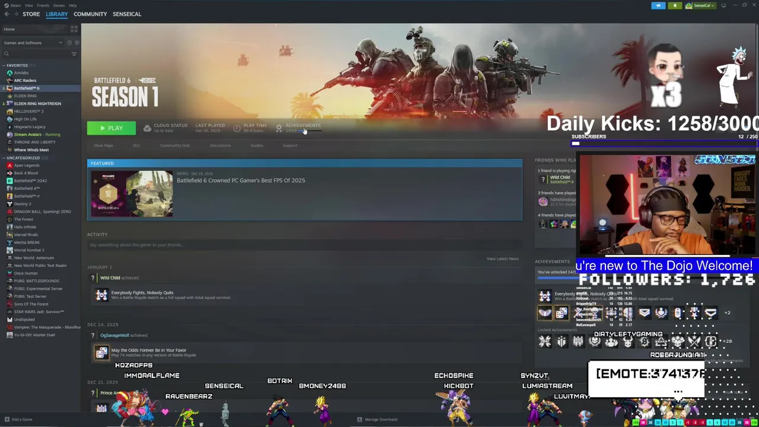Open Achievements summary in the game header
Image resolution: width=759 pixels, height=427 pixels.
[x=299, y=128]
